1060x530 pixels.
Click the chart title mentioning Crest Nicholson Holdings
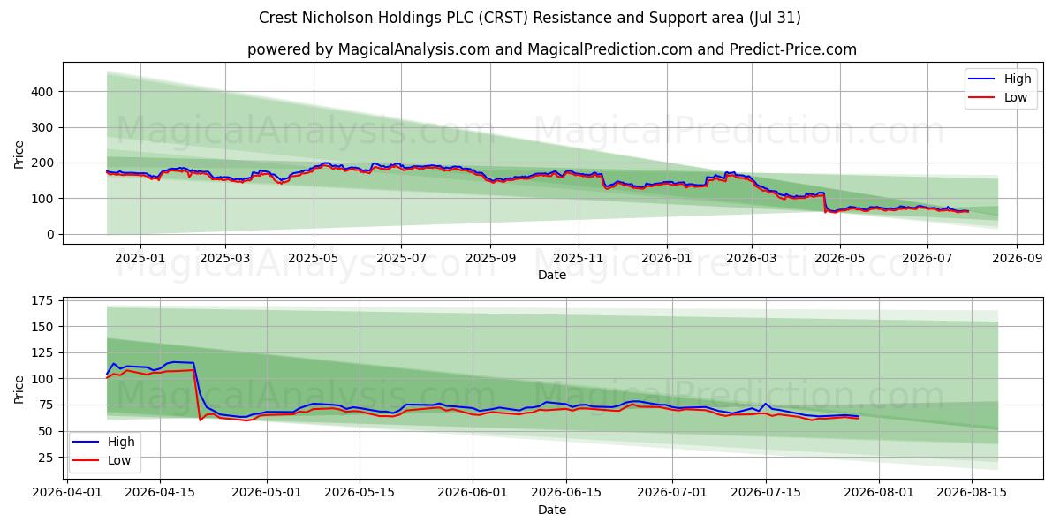(530, 18)
